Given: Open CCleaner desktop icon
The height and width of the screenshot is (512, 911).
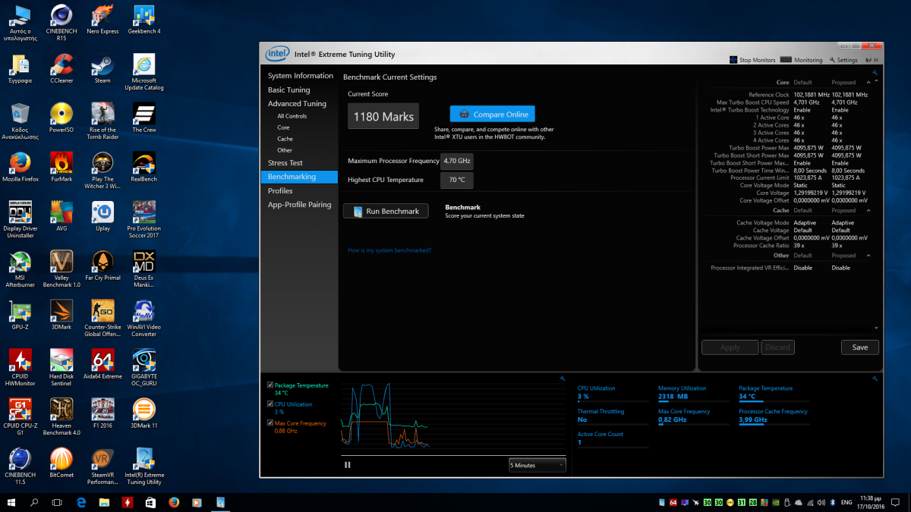Looking at the screenshot, I should pyautogui.click(x=61, y=68).
